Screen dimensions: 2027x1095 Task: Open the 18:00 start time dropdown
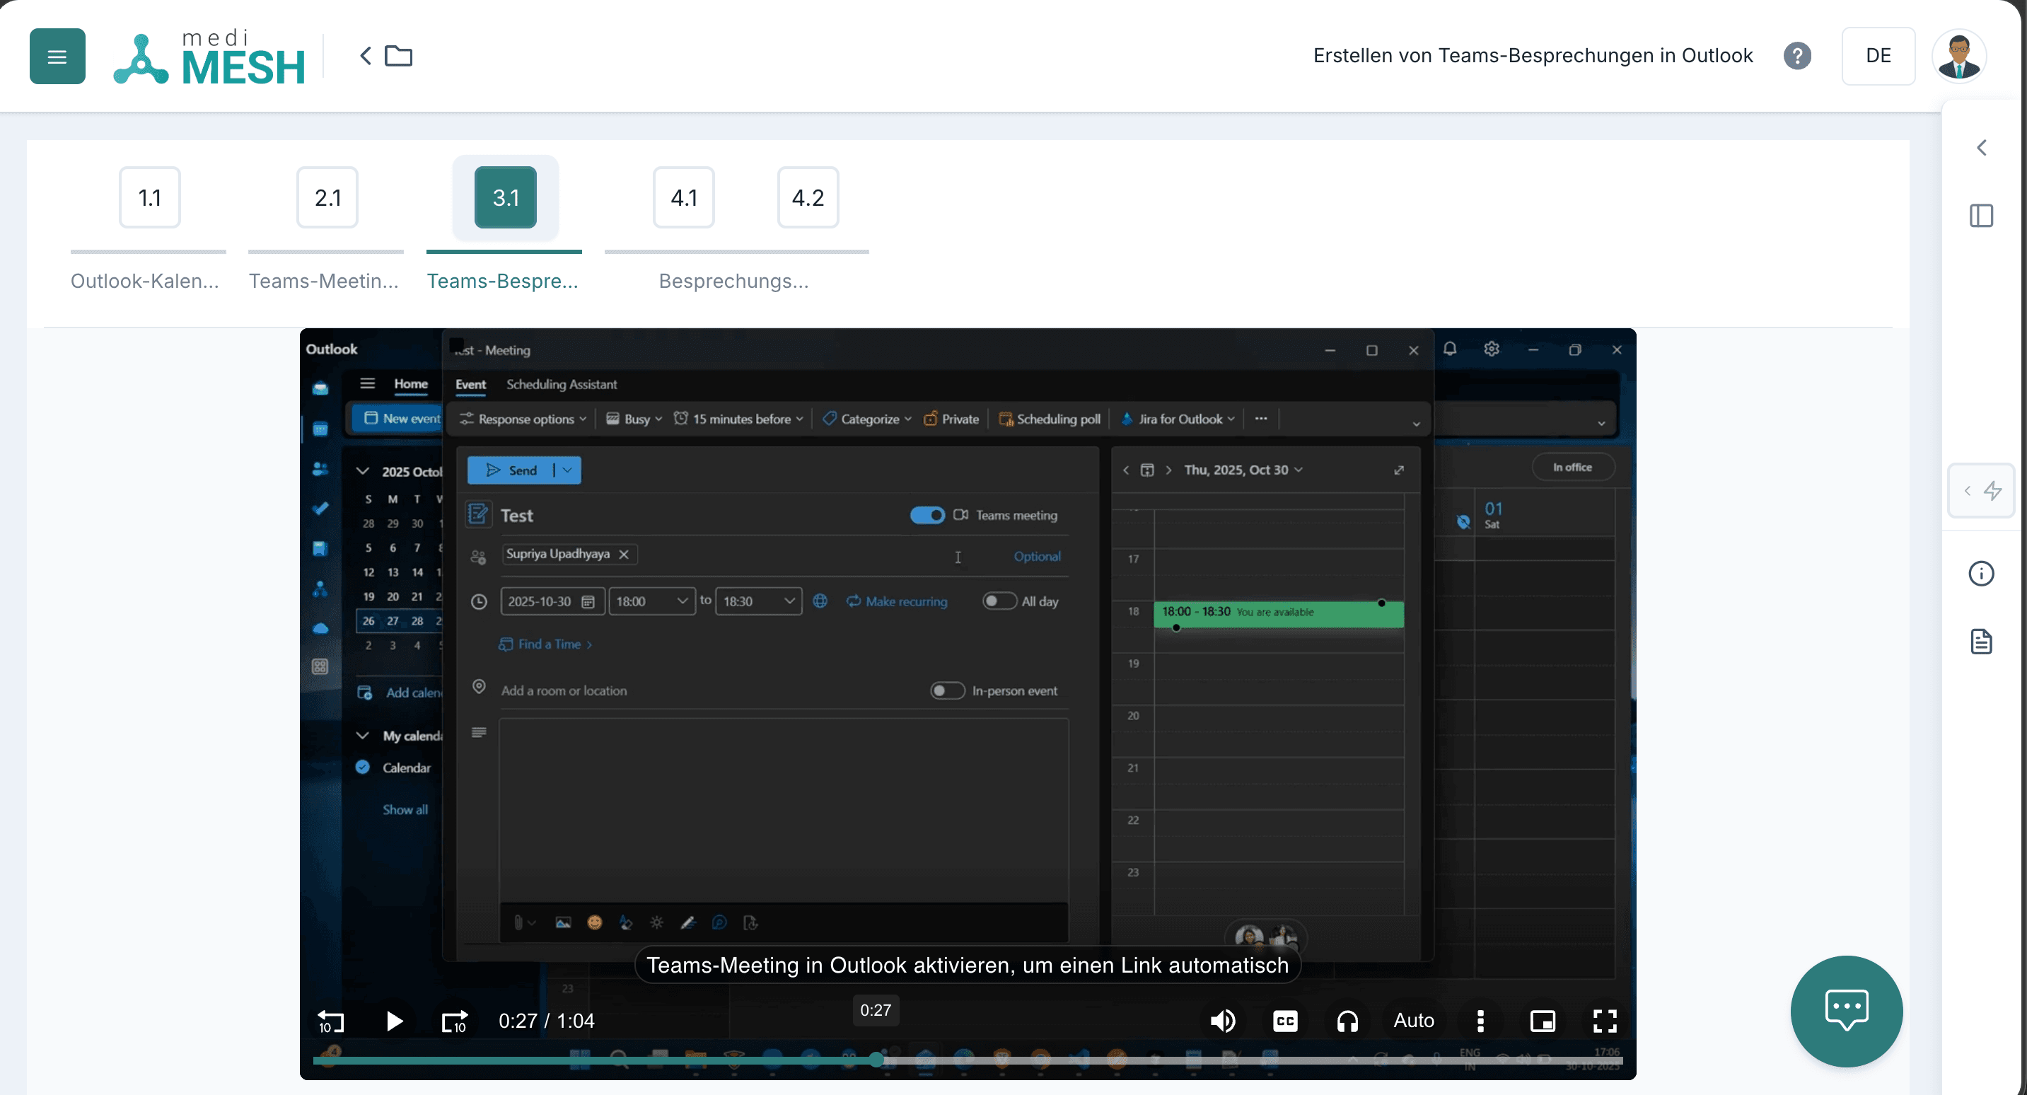click(x=652, y=601)
